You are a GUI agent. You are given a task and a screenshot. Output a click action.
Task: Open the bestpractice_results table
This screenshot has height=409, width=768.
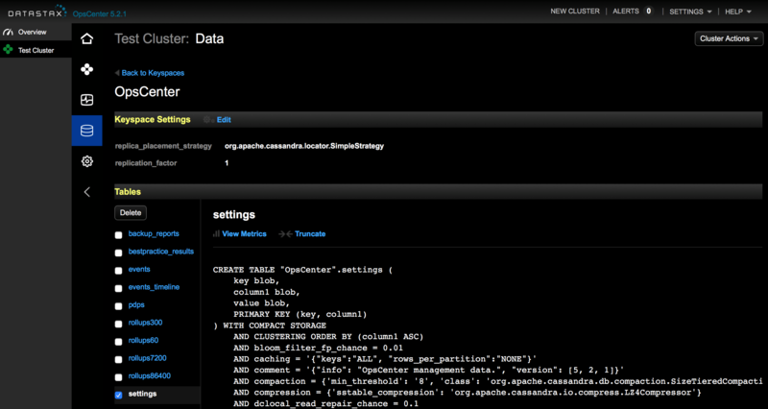(x=161, y=252)
